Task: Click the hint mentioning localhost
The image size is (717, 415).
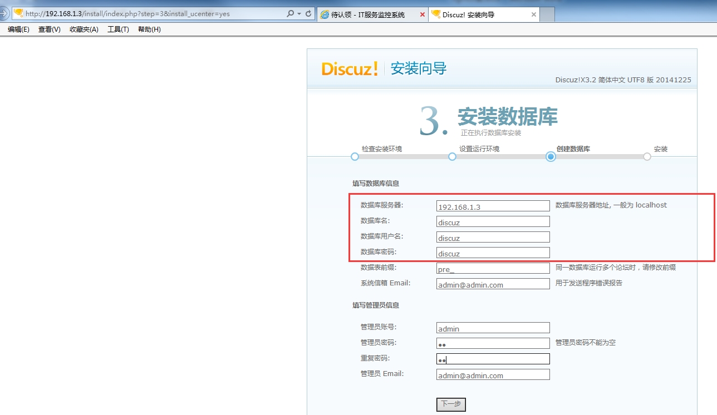Action: [611, 205]
